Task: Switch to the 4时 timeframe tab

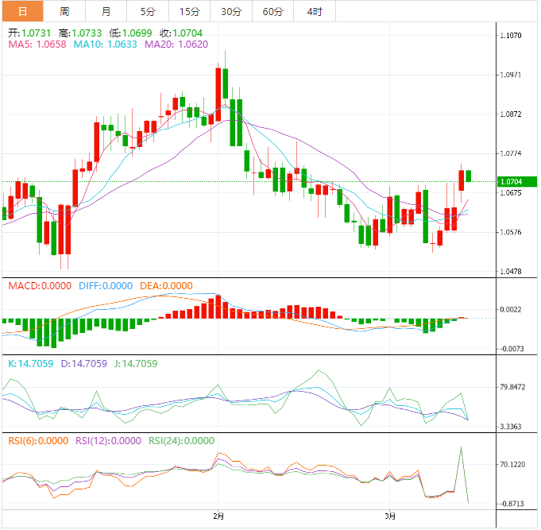Action: tap(314, 11)
